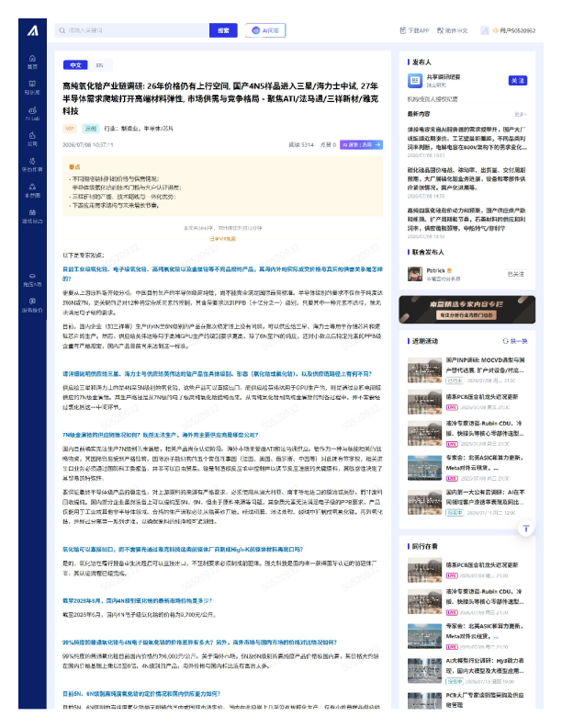The height and width of the screenshot is (728, 562).
Task: Switch the article to the EN tab
Action: 100,65
